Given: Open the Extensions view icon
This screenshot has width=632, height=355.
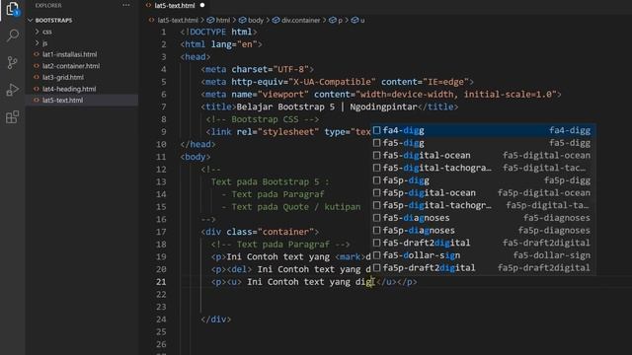Looking at the screenshot, I should [13, 117].
